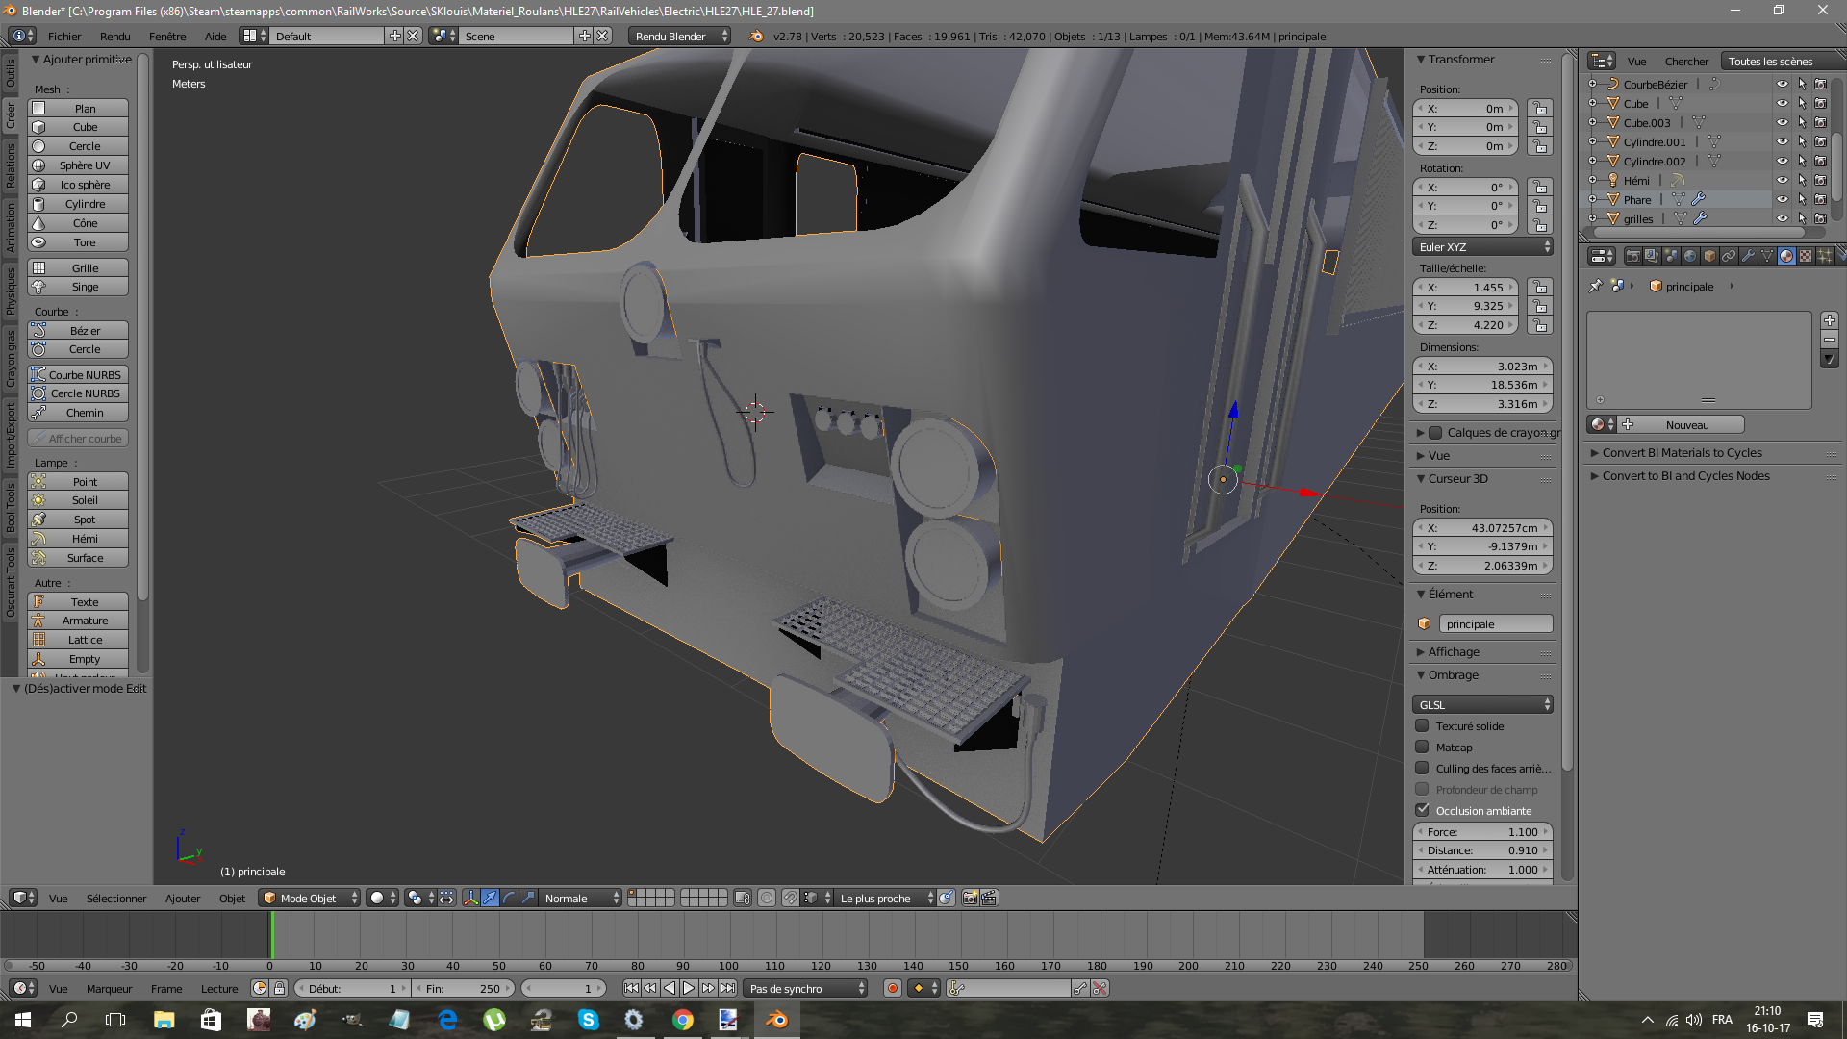Enable the Texturé solide checkbox
The height and width of the screenshot is (1039, 1847).
tap(1422, 725)
